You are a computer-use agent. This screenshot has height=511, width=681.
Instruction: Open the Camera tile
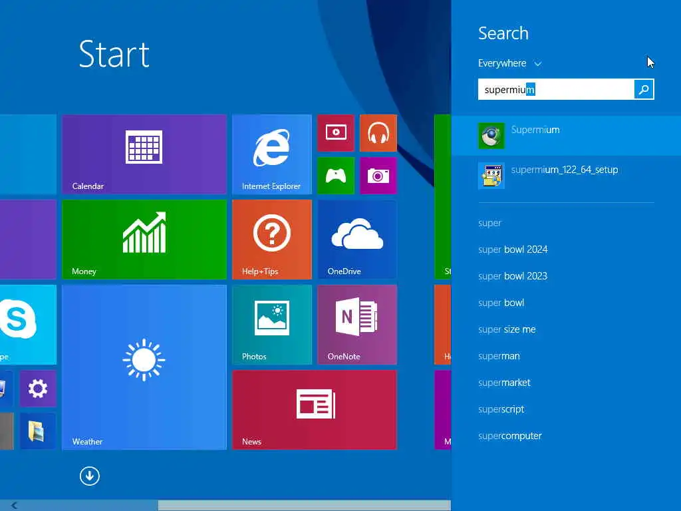[x=378, y=176]
